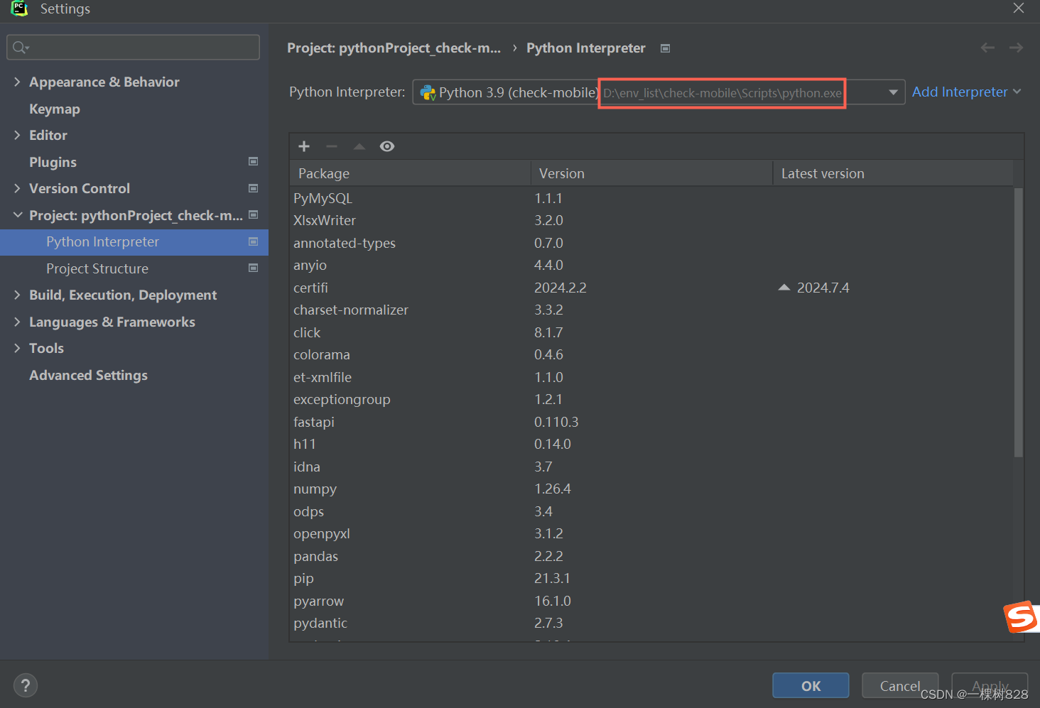Select the exceptiongroup package row
Screen dimensions: 1040x708
tap(652, 399)
